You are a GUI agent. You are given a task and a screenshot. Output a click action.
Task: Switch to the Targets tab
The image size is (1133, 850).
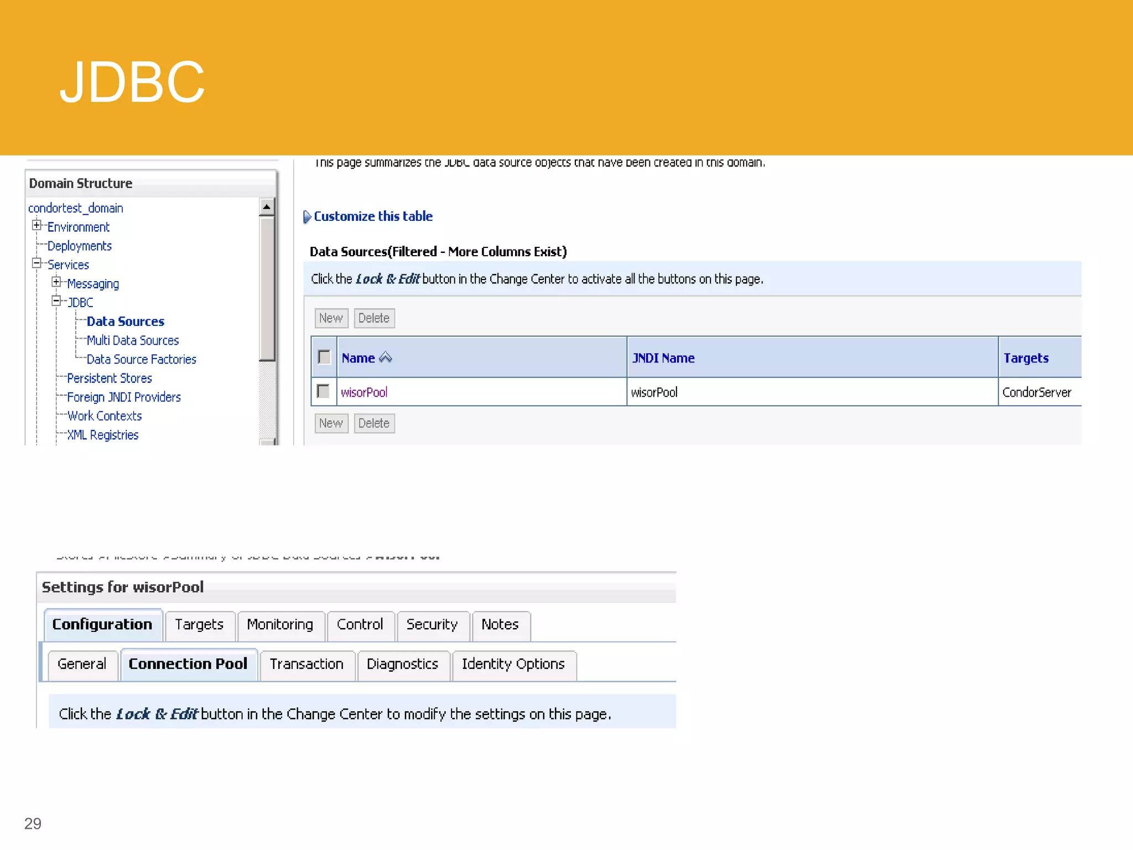click(x=200, y=625)
